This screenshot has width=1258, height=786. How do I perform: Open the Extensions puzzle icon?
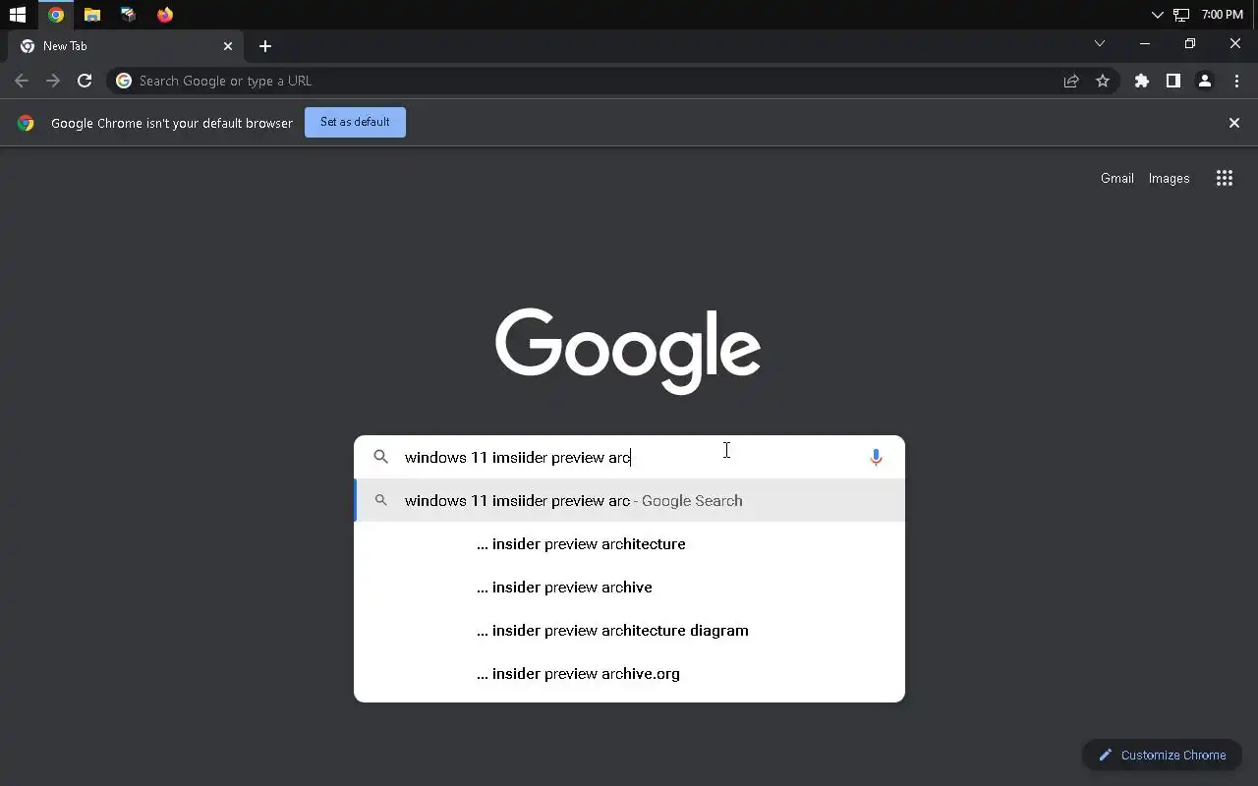(x=1142, y=81)
